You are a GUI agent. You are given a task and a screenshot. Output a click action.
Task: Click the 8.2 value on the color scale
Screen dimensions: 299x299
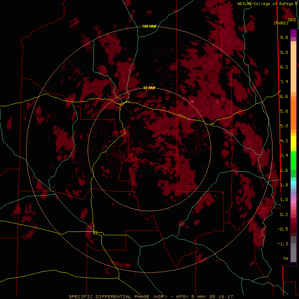[x=284, y=67]
